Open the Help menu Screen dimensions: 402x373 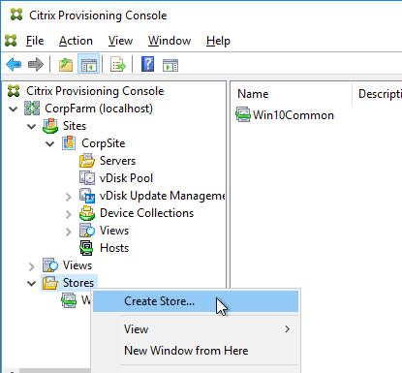click(x=218, y=41)
